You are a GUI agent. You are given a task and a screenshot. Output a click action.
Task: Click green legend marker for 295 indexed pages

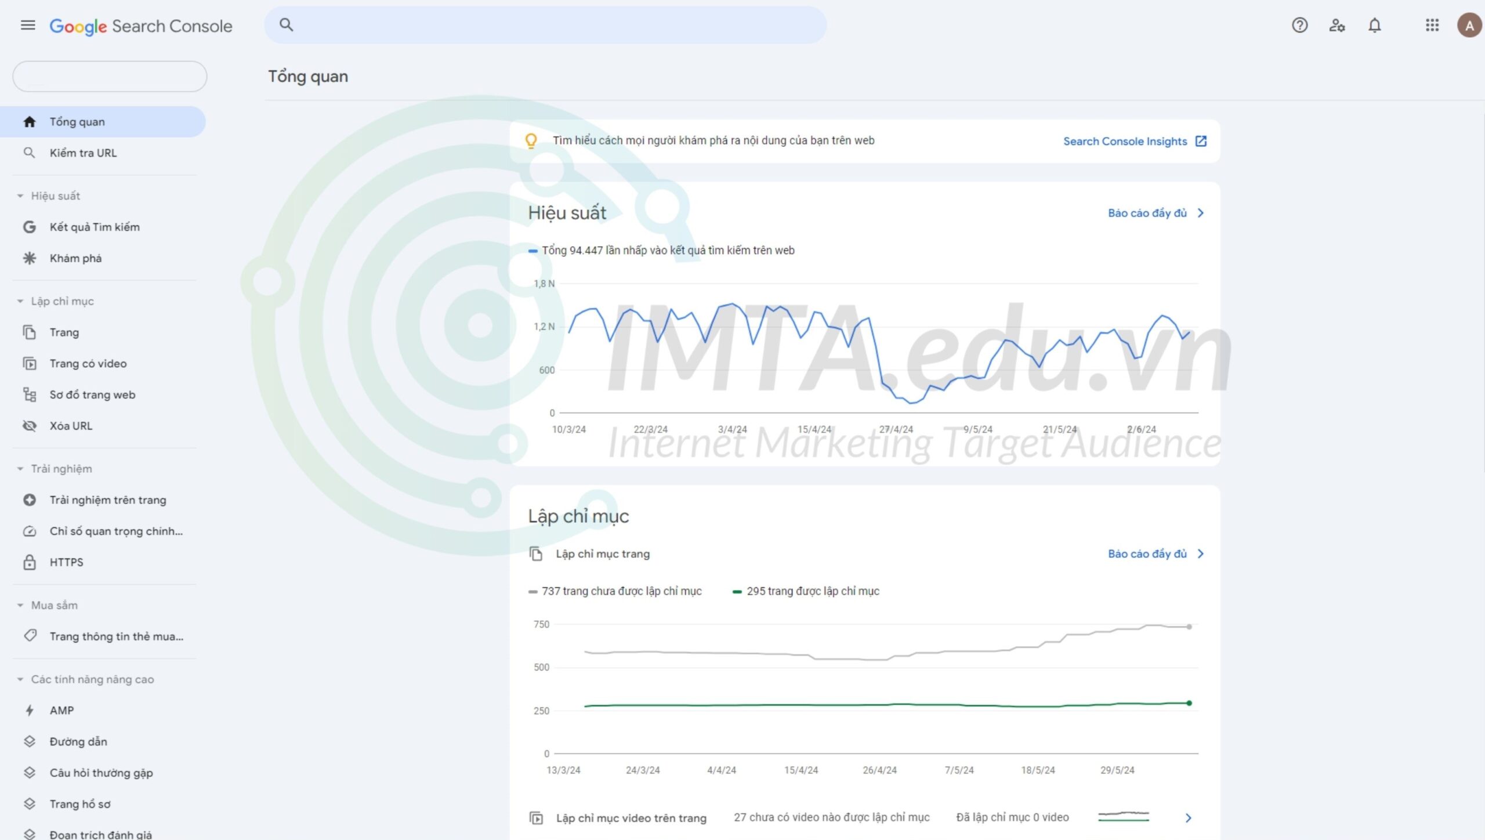(737, 592)
